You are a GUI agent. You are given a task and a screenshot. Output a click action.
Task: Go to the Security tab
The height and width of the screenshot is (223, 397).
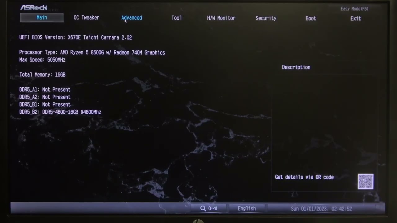(x=266, y=18)
